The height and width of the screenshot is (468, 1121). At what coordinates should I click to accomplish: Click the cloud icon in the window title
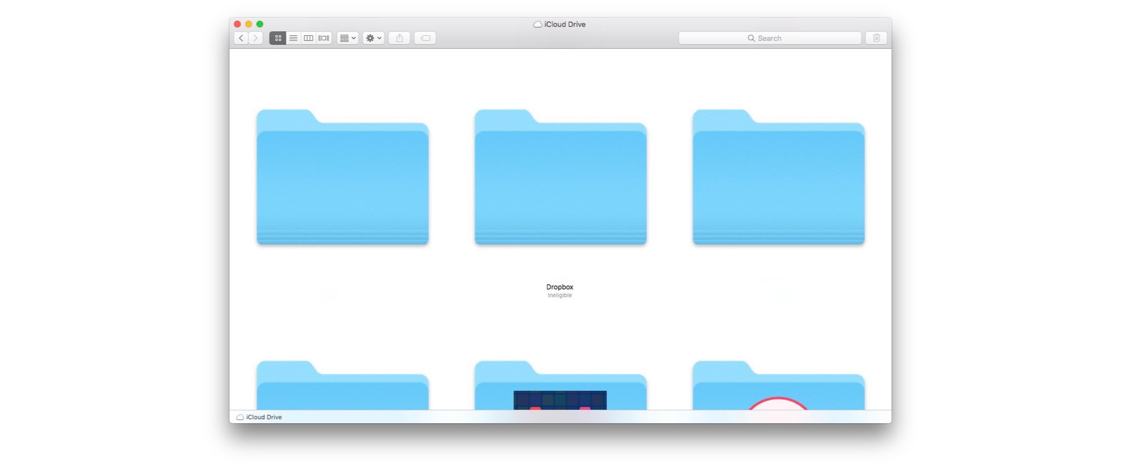click(538, 24)
